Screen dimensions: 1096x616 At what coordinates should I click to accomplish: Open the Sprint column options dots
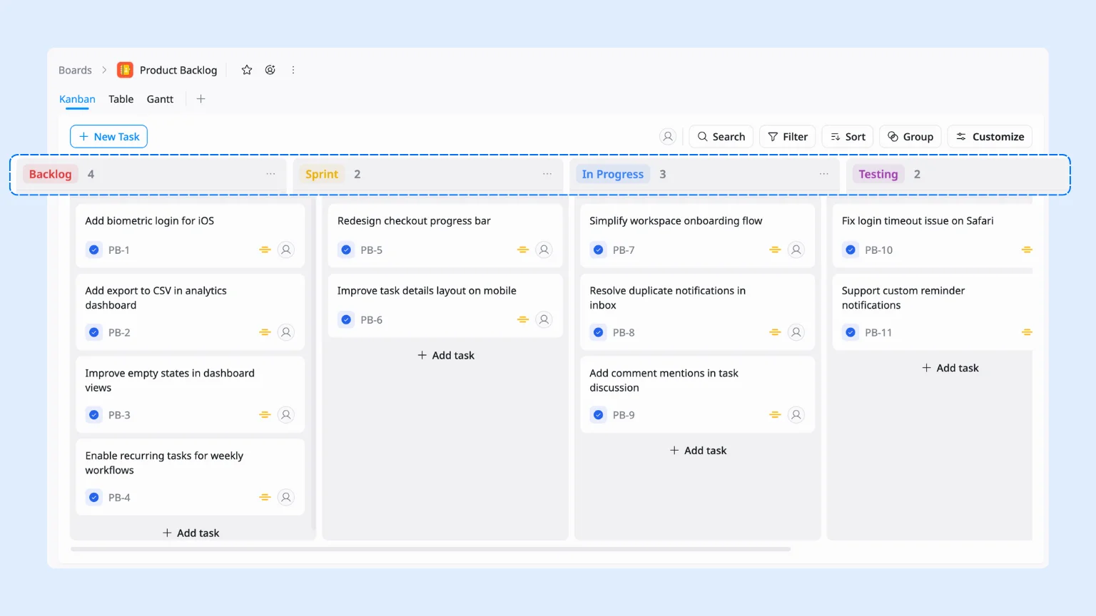(547, 174)
